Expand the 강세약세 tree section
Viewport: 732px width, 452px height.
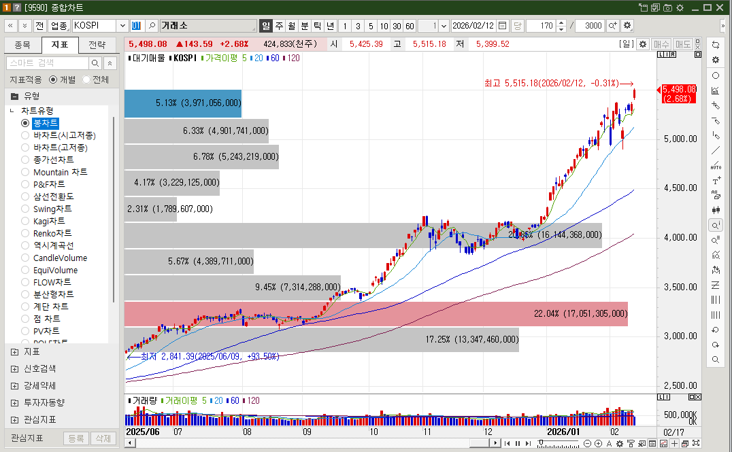[14, 386]
